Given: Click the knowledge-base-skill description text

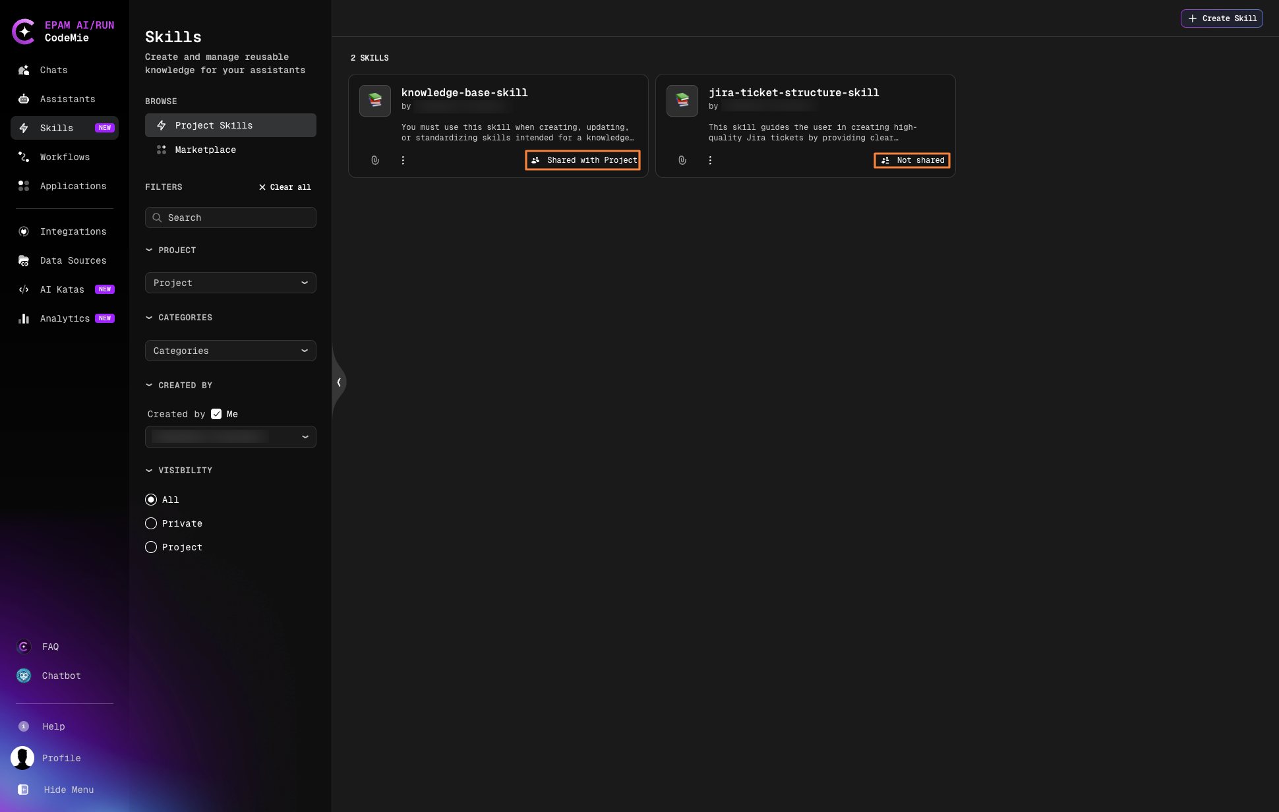Looking at the screenshot, I should tap(518, 132).
